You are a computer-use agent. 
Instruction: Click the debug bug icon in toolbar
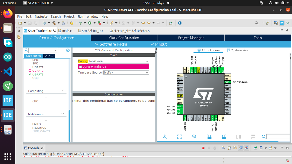[80, 23]
